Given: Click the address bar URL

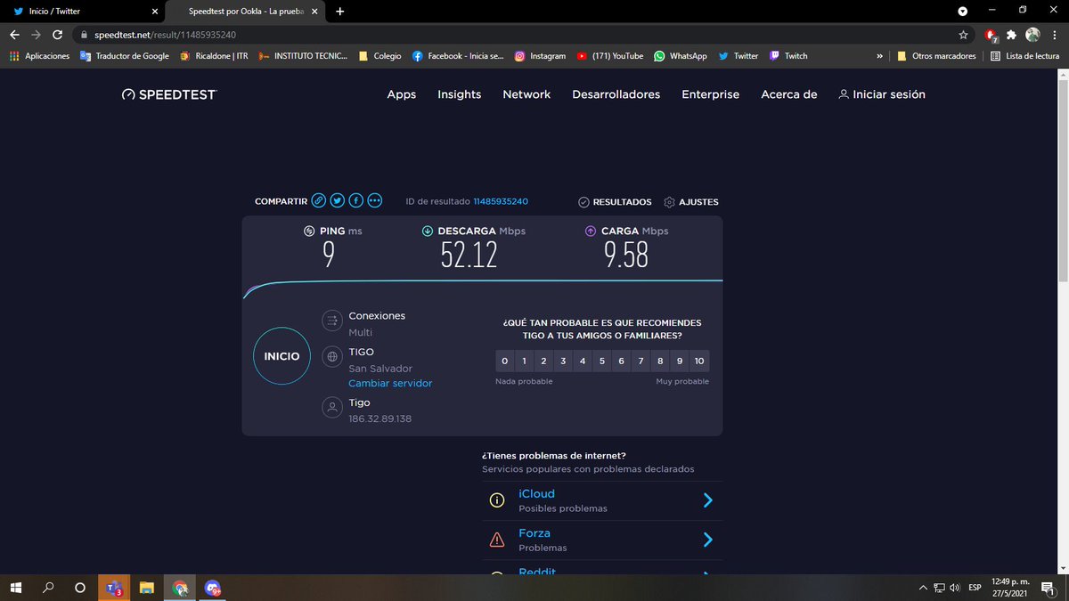Looking at the screenshot, I should point(165,35).
